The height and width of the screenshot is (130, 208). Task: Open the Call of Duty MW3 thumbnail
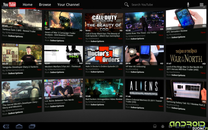[x=63, y=55]
